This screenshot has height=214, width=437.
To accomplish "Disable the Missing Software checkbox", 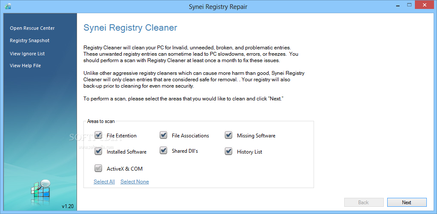I will pos(228,135).
